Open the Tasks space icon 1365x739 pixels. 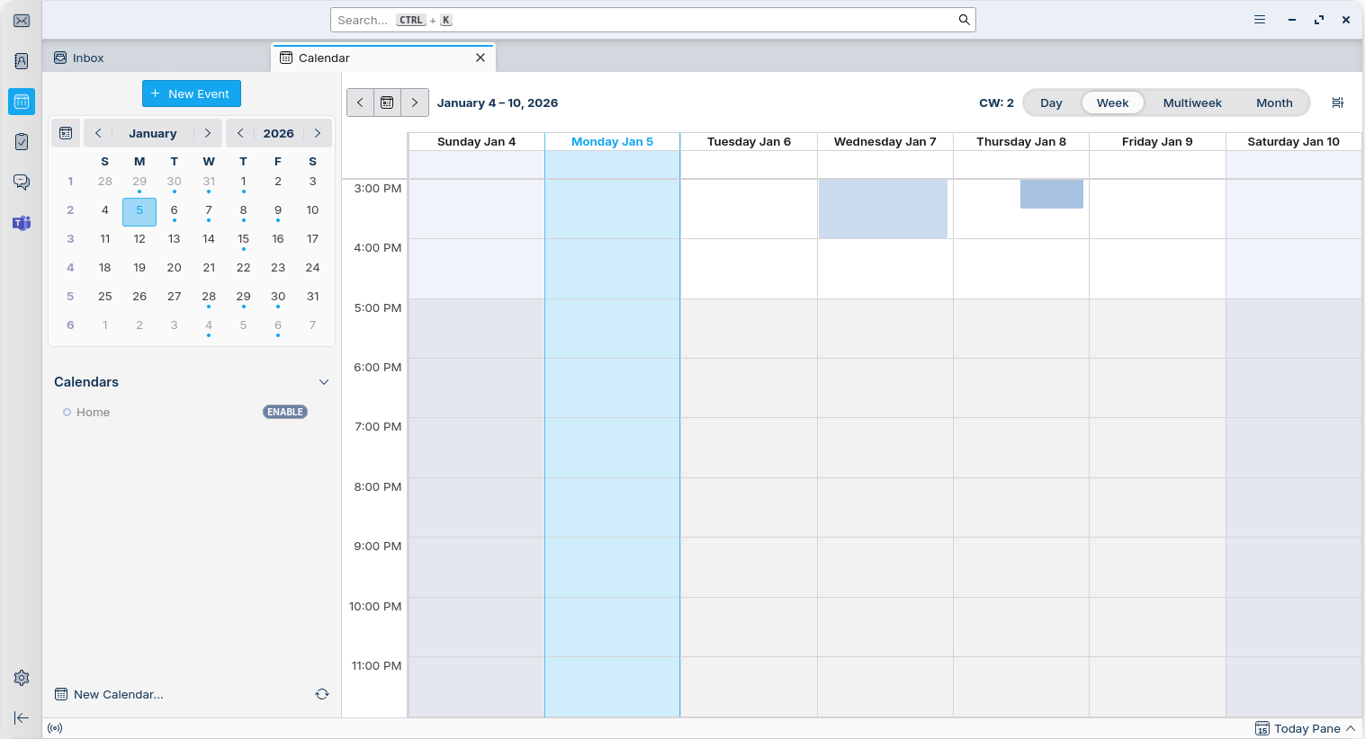(22, 141)
